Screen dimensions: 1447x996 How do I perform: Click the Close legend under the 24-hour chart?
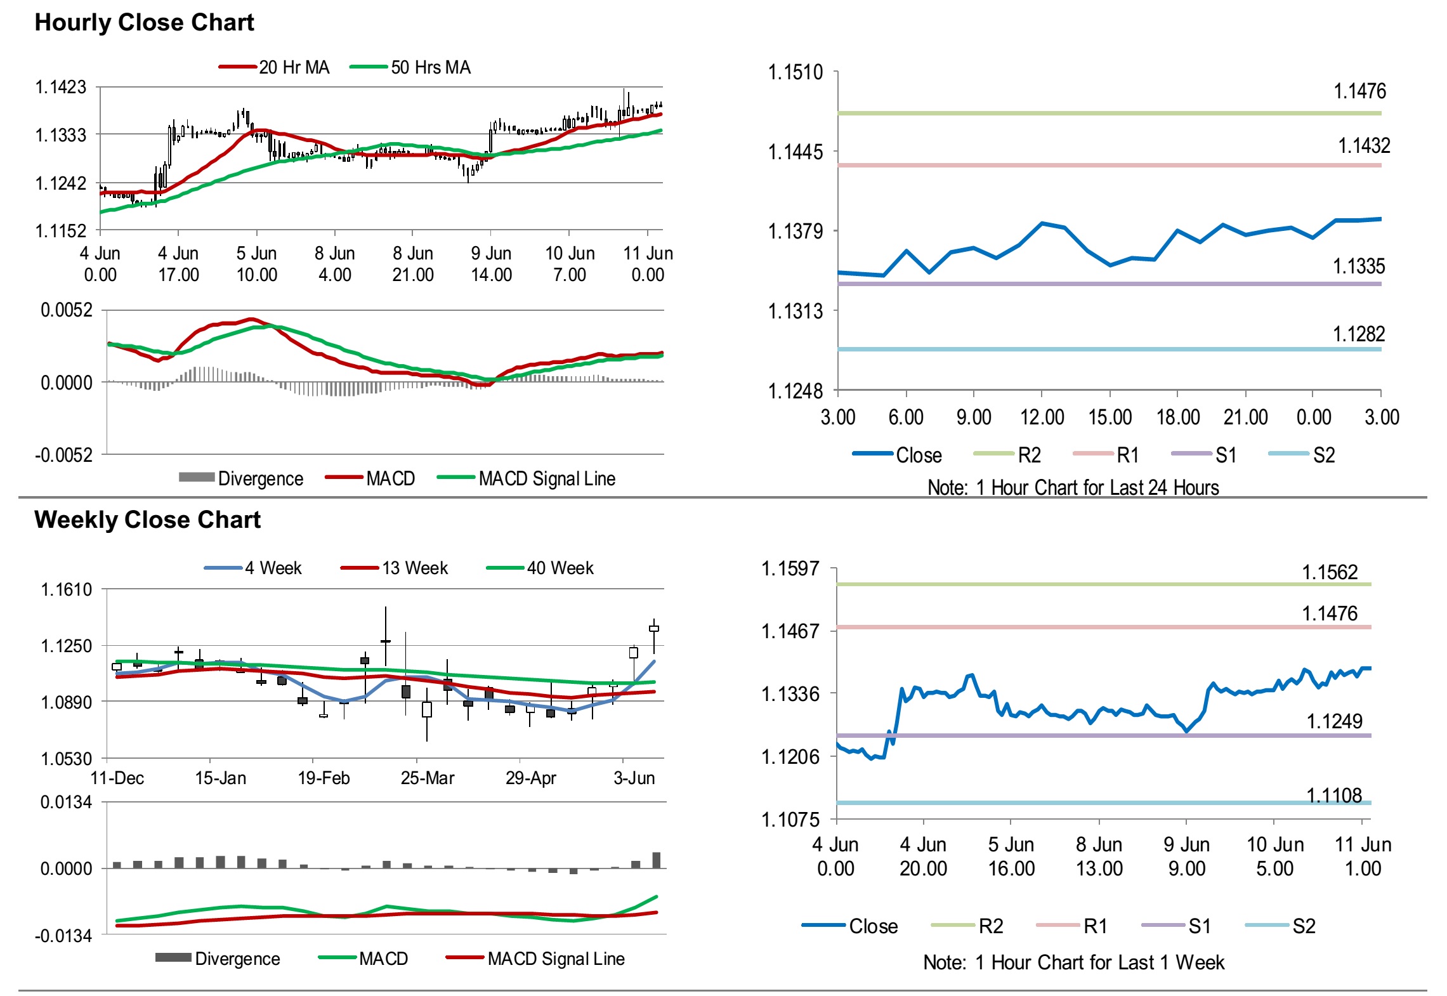coord(918,455)
